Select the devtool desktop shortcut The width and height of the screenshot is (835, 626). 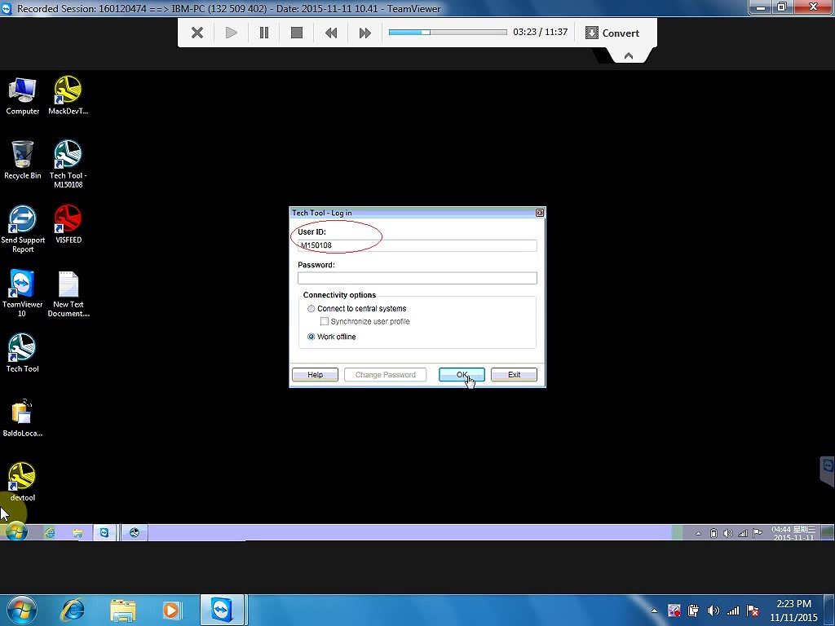click(x=22, y=483)
